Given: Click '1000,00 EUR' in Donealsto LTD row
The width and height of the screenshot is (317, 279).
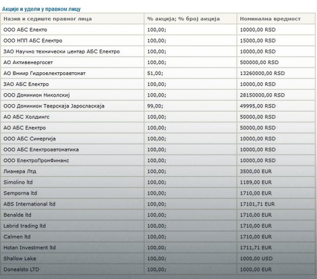Looking at the screenshot, I should pyautogui.click(x=256, y=270).
